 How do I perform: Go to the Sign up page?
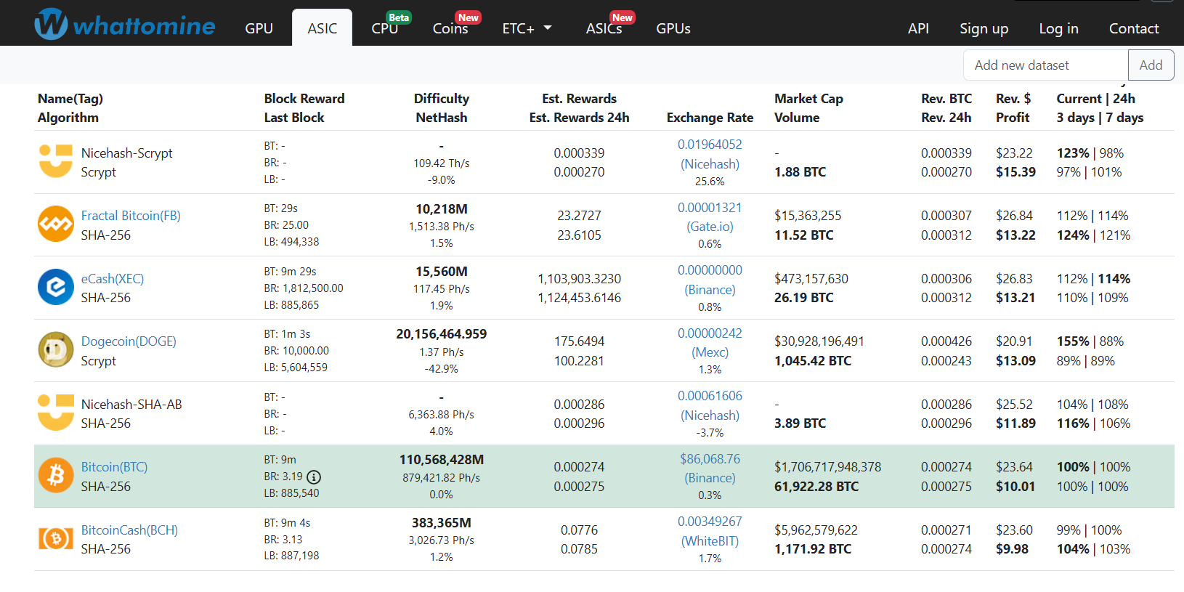tap(984, 28)
